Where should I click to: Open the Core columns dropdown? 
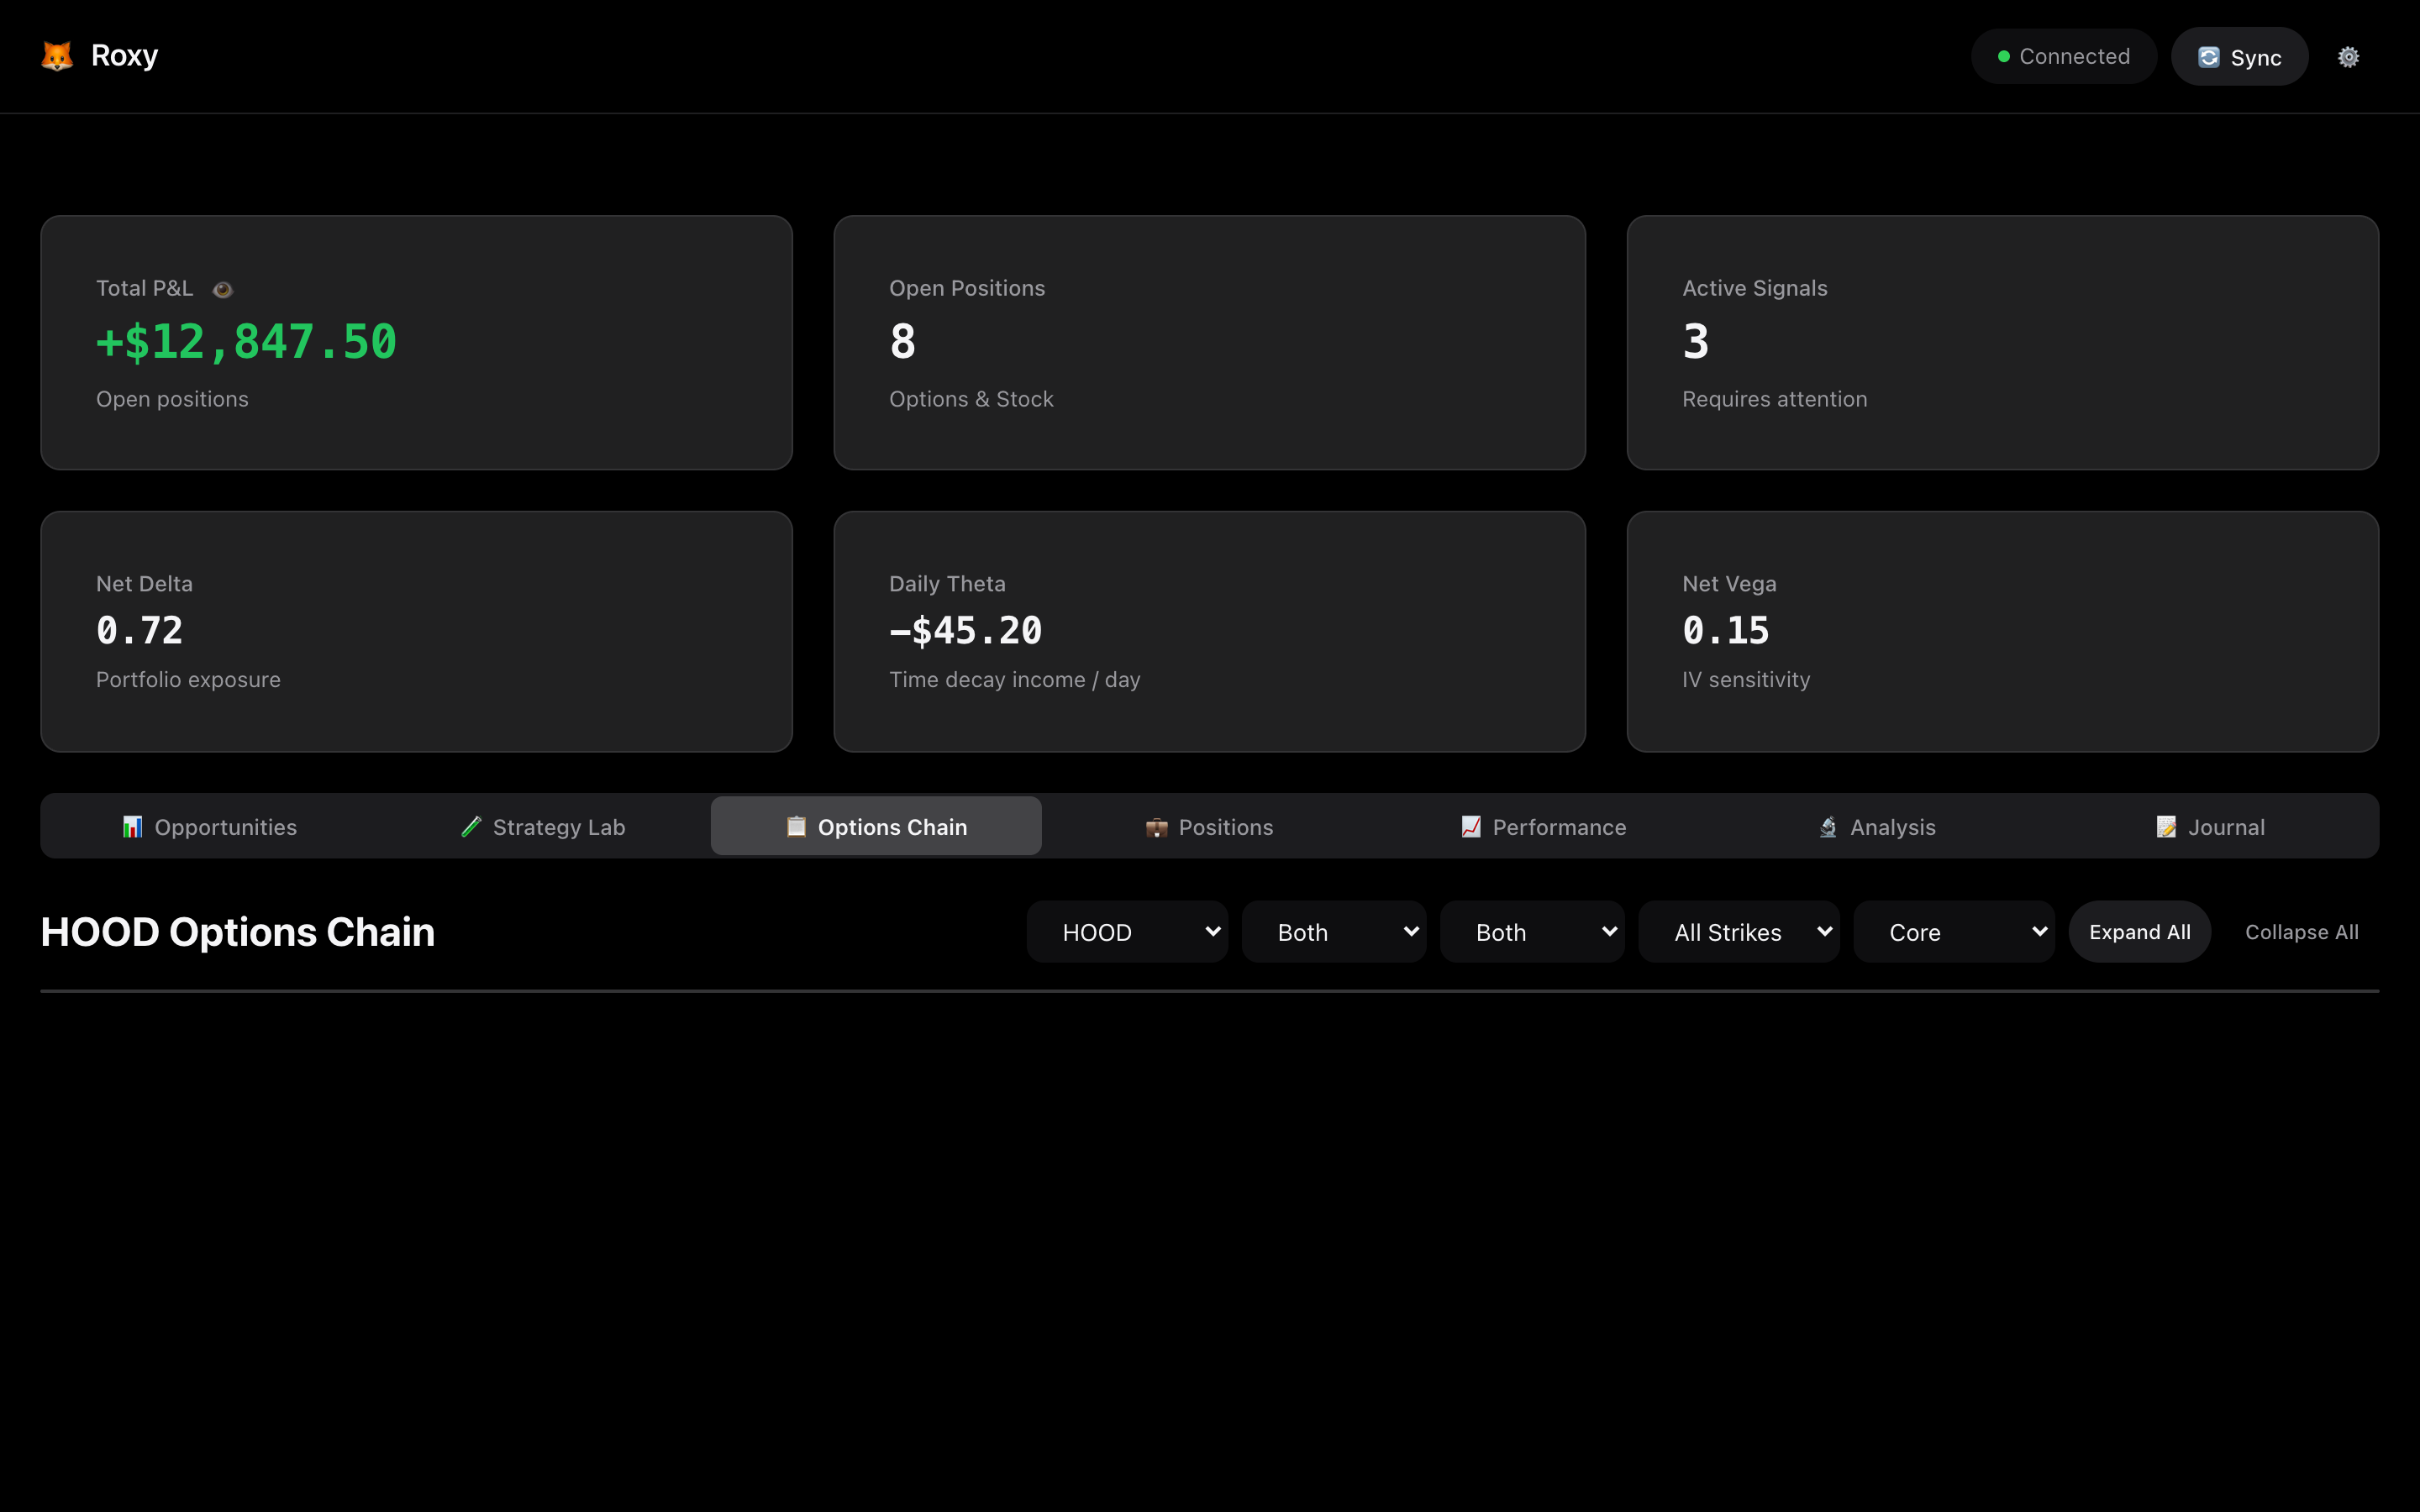click(x=1953, y=932)
